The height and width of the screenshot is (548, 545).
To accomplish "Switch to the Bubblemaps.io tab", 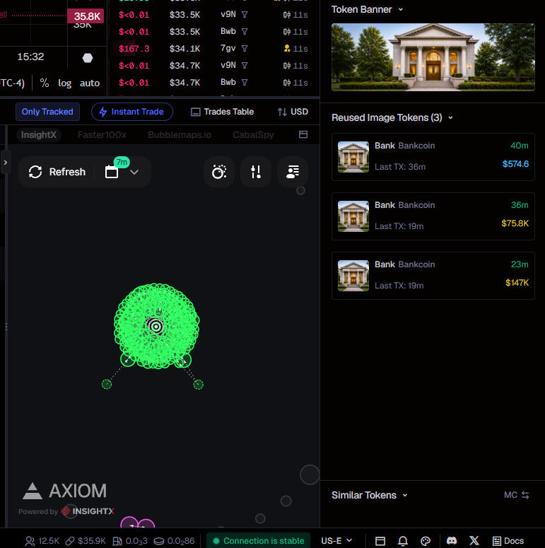I will pyautogui.click(x=180, y=135).
